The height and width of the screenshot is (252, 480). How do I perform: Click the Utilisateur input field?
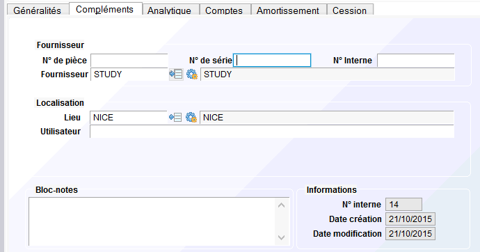pyautogui.click(x=272, y=132)
